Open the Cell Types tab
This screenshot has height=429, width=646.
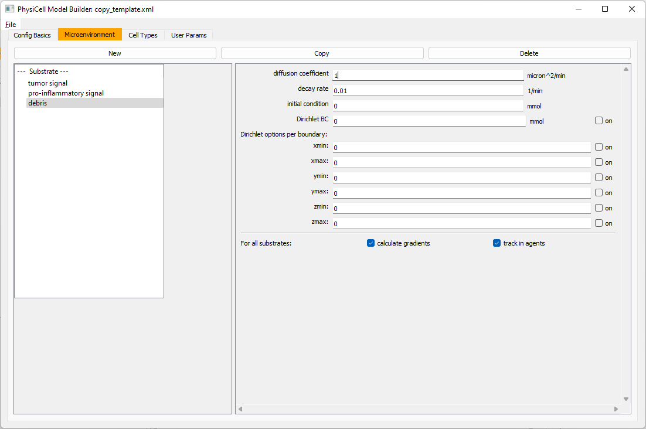click(x=143, y=35)
